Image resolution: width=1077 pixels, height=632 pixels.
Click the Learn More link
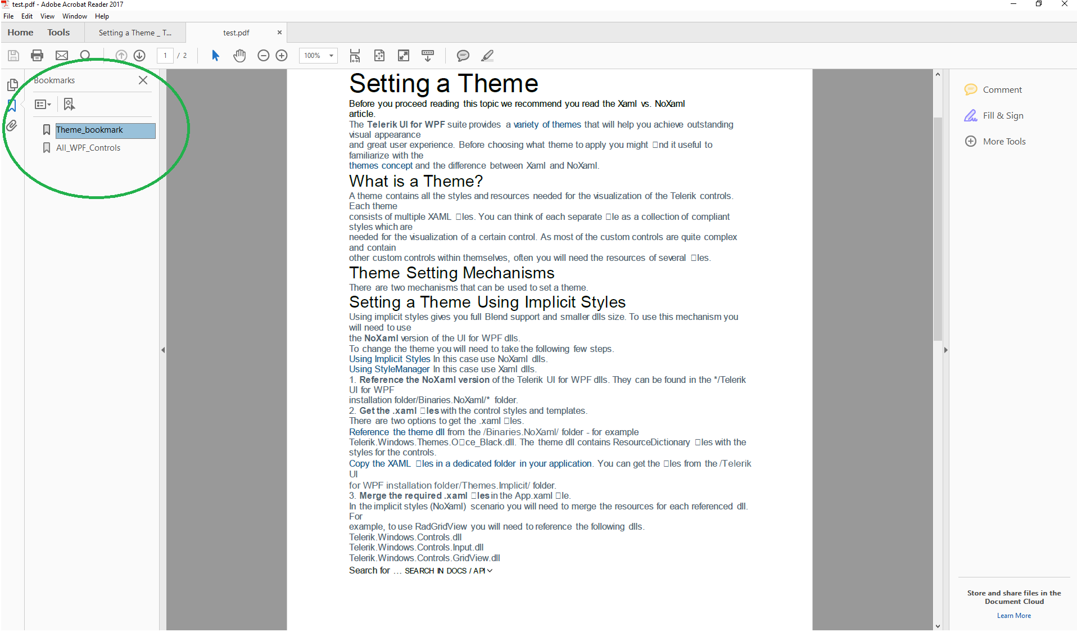point(1013,616)
